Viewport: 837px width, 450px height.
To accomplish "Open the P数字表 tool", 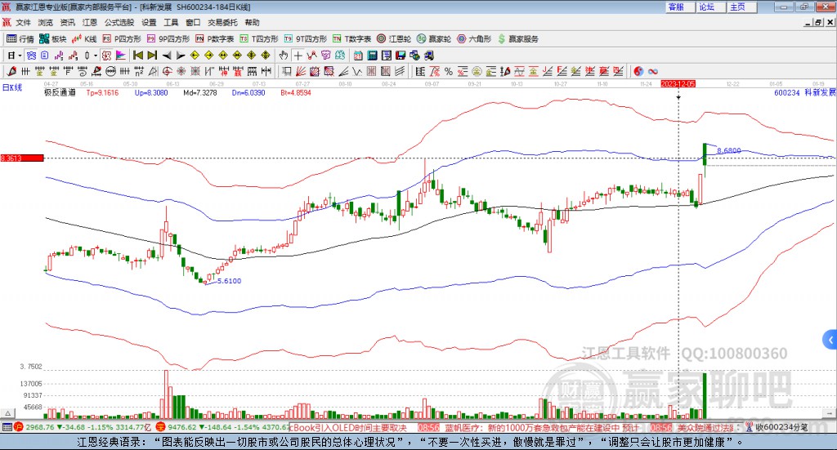I will (215, 39).
